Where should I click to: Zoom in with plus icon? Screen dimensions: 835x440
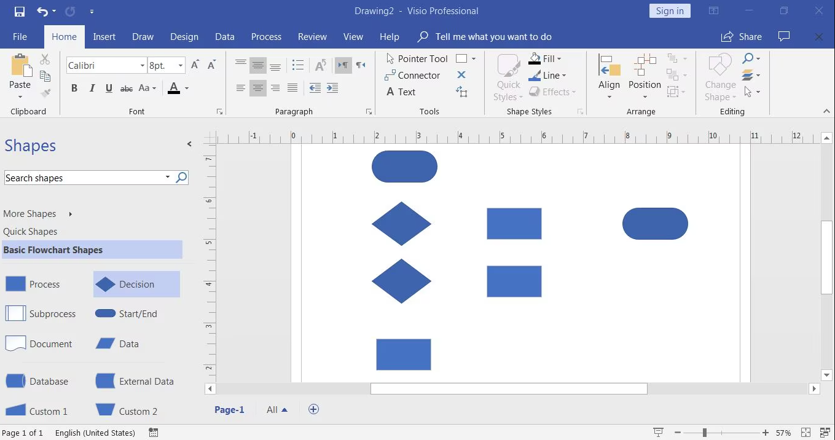click(766, 433)
